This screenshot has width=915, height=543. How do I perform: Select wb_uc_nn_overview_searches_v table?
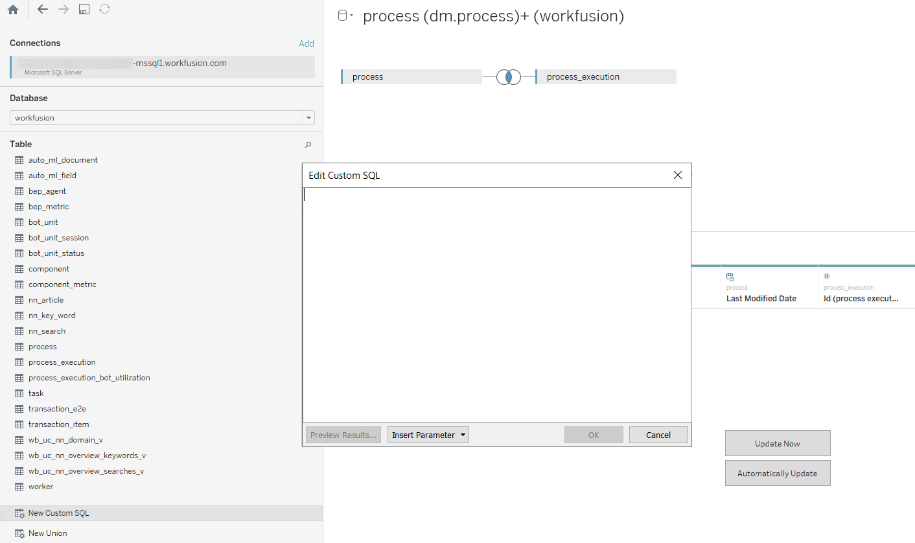86,471
